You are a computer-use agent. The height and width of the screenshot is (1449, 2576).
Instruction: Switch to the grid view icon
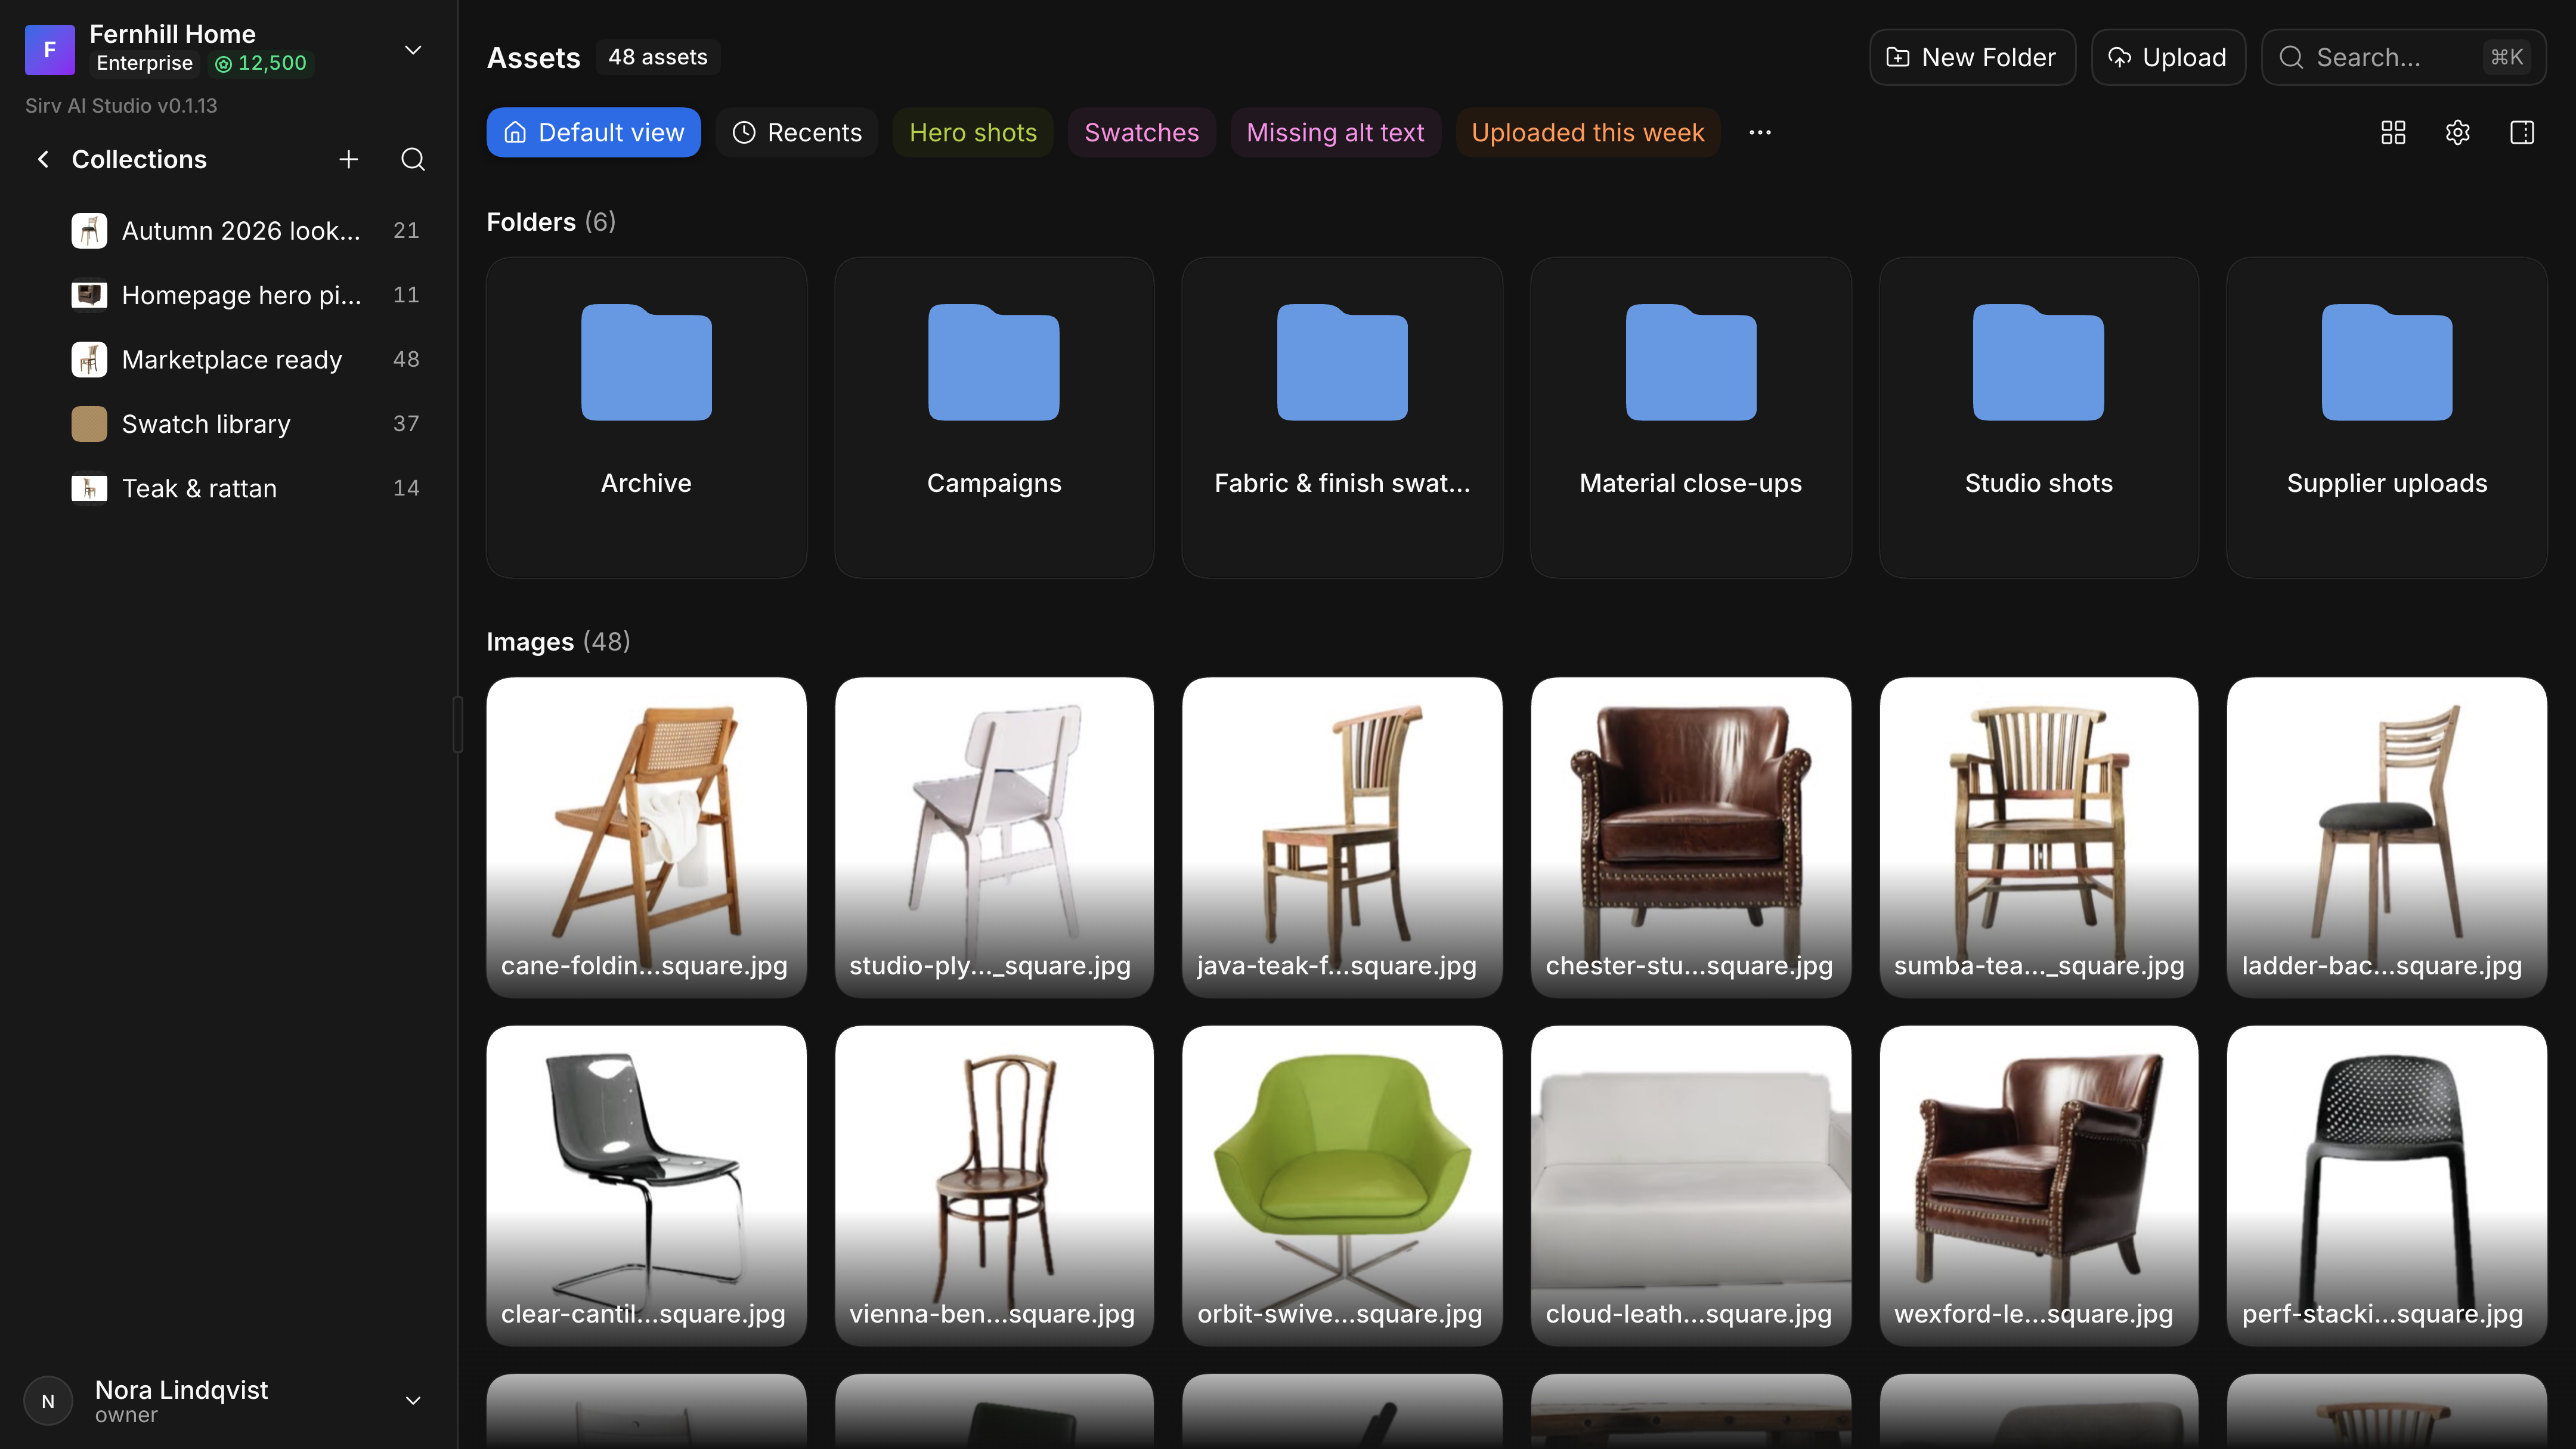[2393, 132]
